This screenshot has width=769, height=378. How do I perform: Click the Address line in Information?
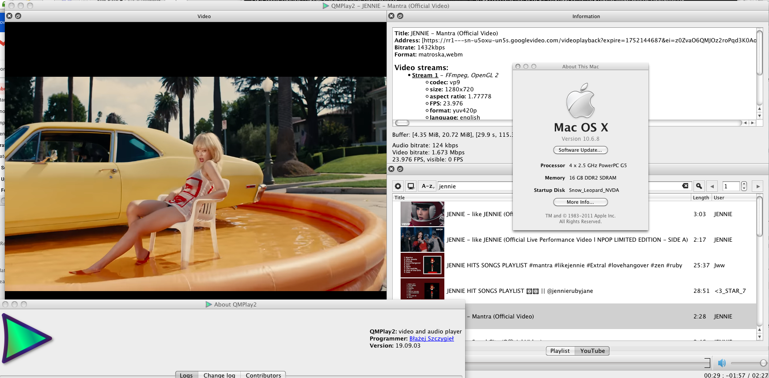click(x=575, y=40)
